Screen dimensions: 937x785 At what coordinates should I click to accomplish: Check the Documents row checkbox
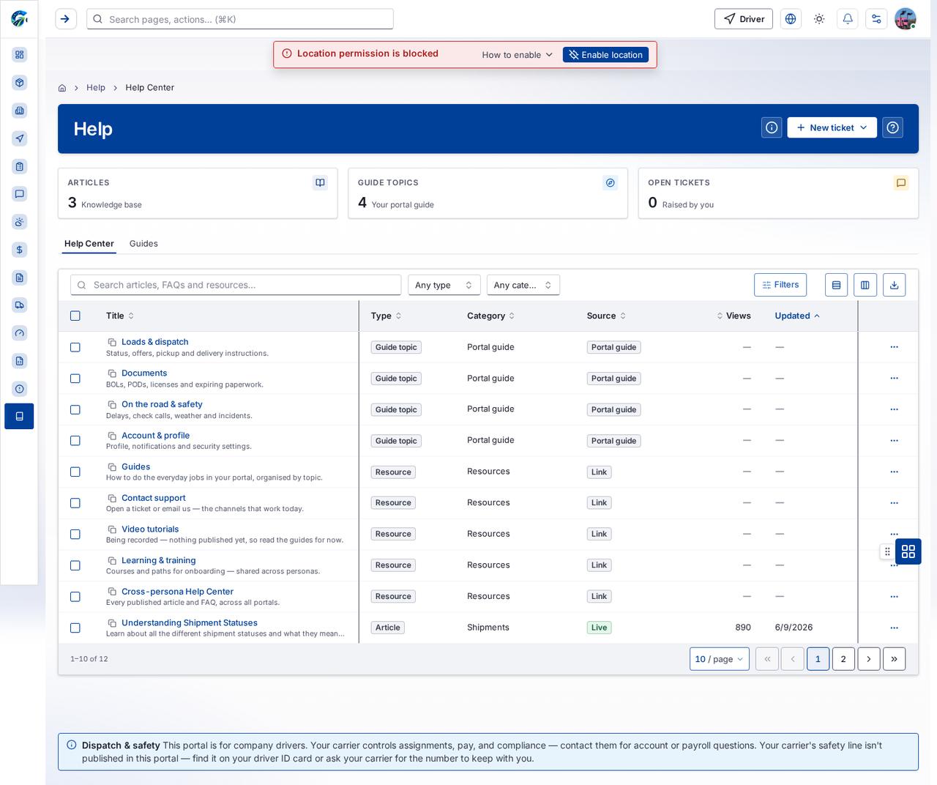[75, 379]
